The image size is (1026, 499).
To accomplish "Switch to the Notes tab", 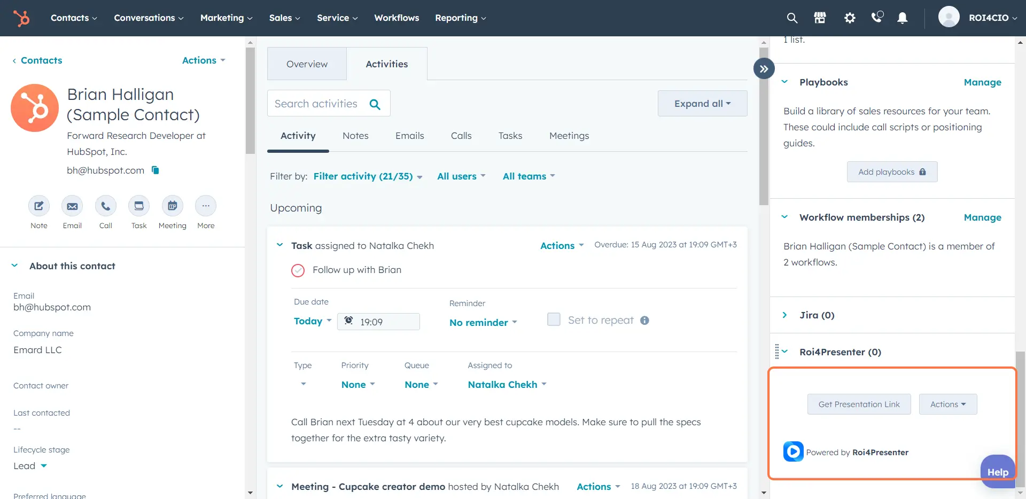I will [355, 136].
